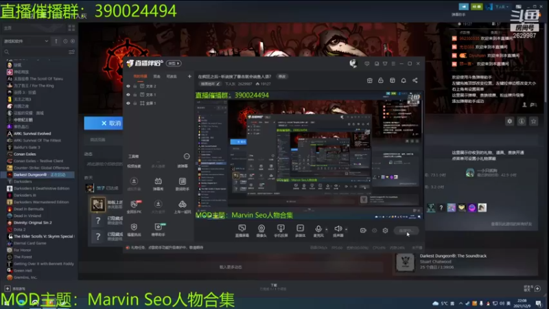Switch to the second scene tab

157,76
